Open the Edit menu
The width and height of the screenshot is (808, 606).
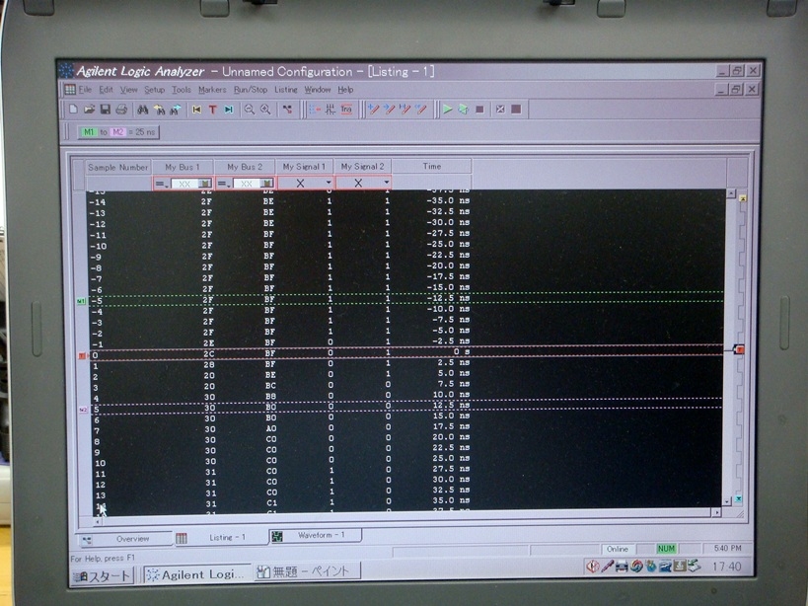click(x=106, y=90)
